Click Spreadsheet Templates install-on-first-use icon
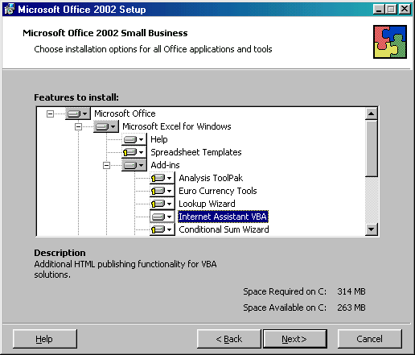 (134, 152)
